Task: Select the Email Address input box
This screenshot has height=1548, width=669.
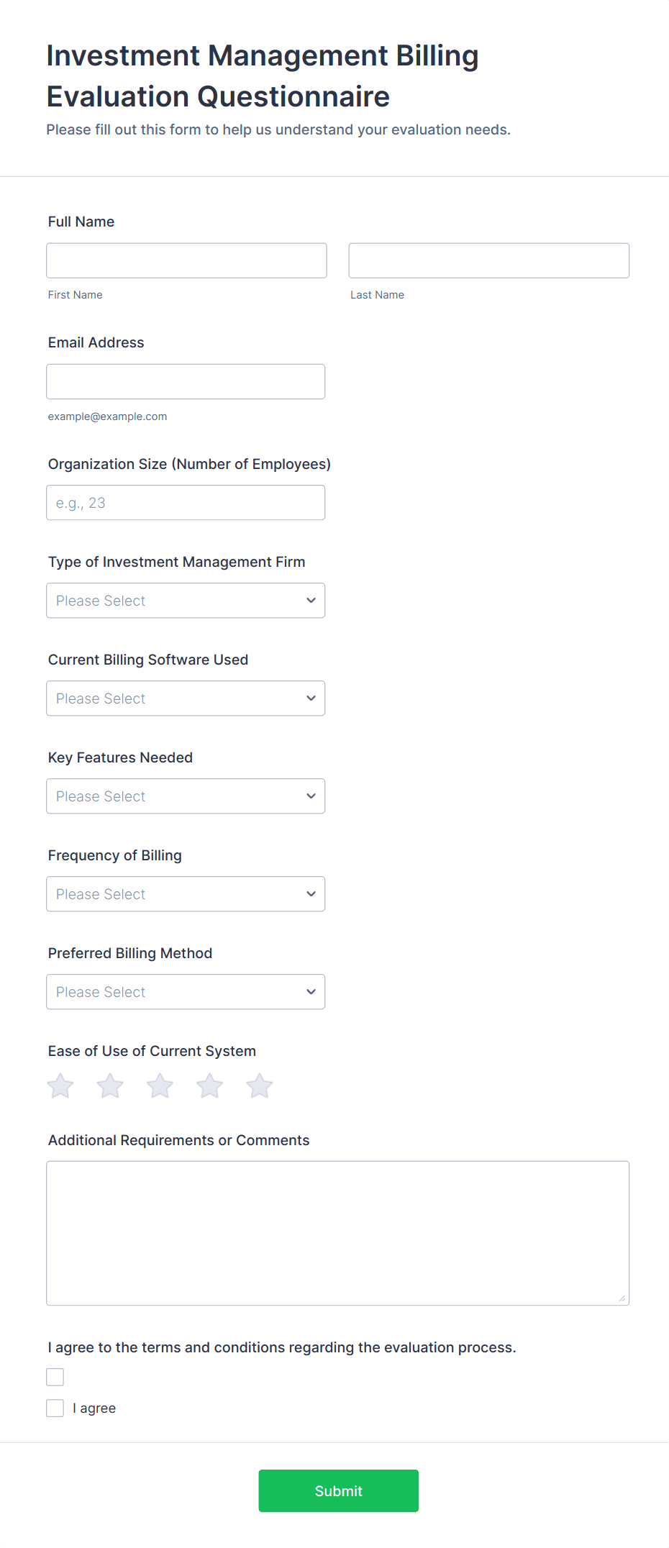Action: point(186,382)
